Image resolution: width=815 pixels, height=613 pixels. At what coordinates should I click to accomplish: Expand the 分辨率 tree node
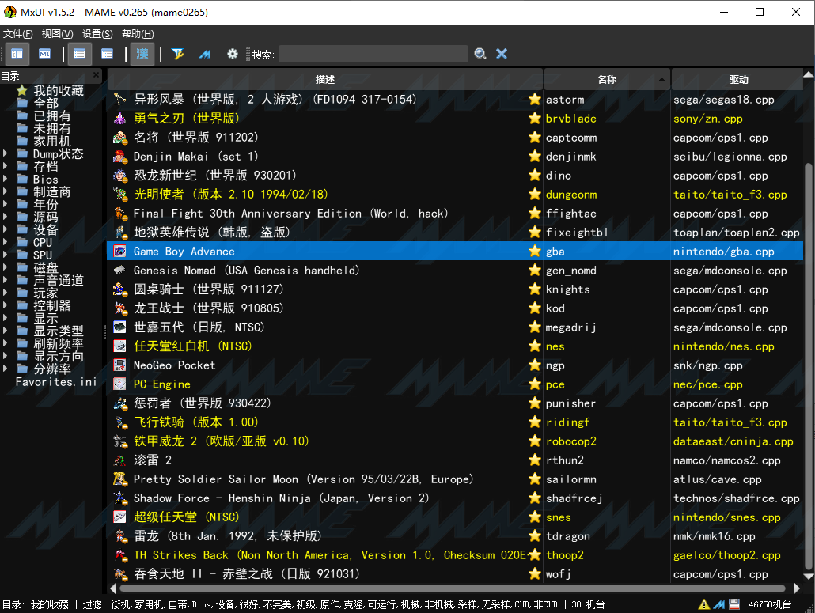(6, 369)
